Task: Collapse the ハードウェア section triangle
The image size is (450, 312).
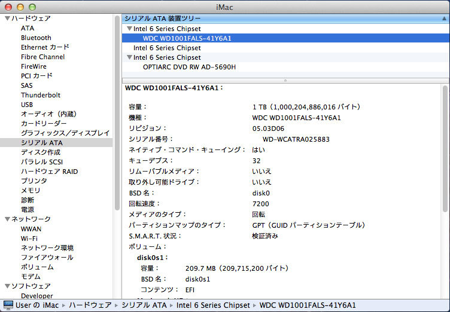Action: (8, 19)
